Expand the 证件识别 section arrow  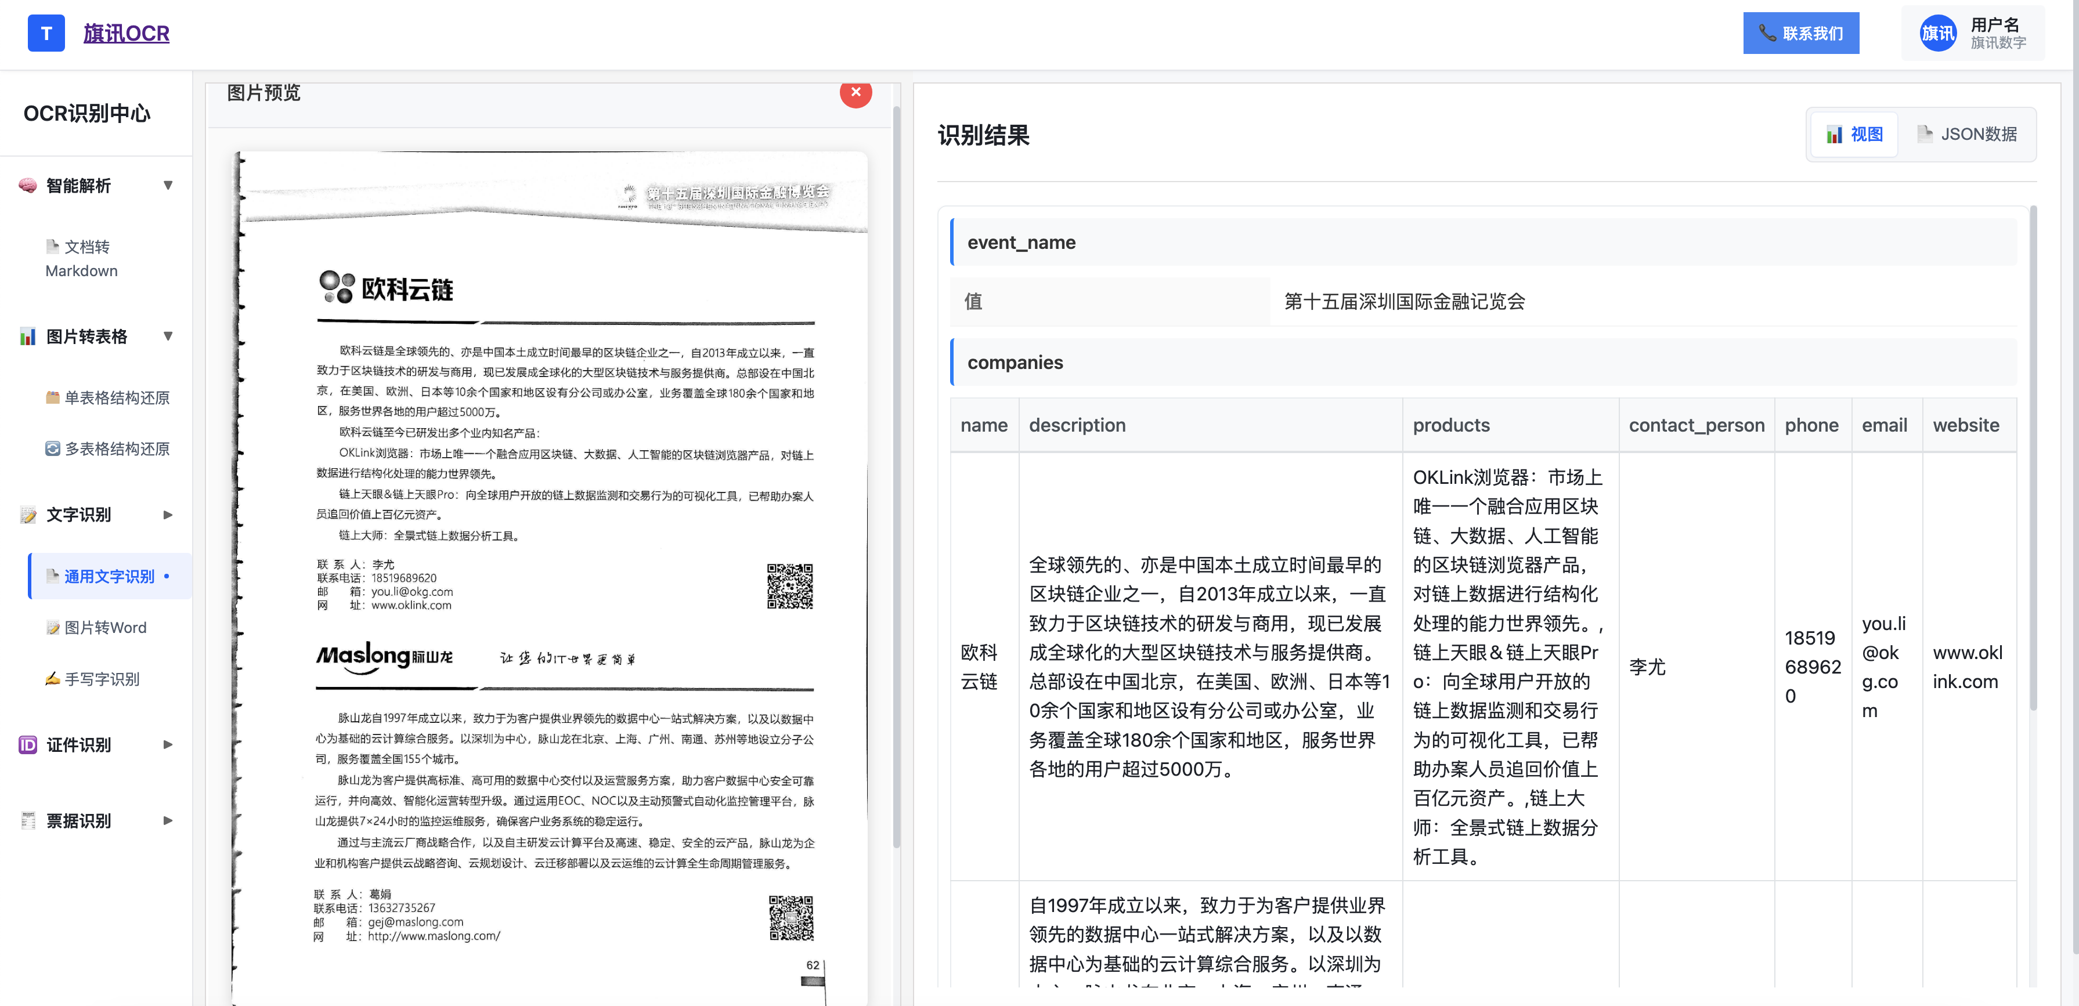coord(168,744)
